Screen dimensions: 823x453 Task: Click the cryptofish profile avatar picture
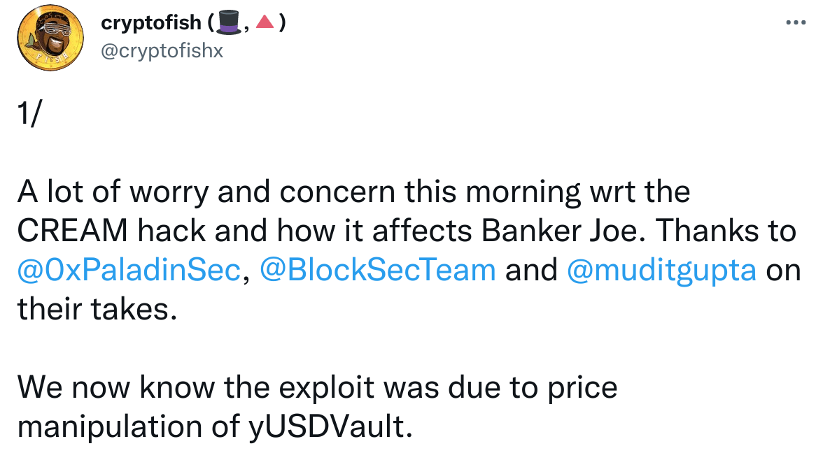[46, 39]
